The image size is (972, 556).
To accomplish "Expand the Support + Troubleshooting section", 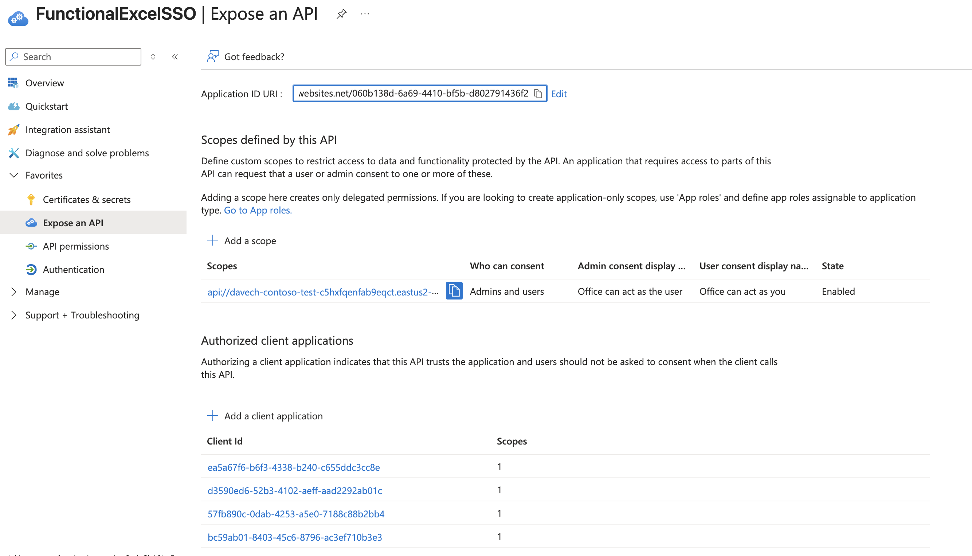I will pyautogui.click(x=14, y=315).
